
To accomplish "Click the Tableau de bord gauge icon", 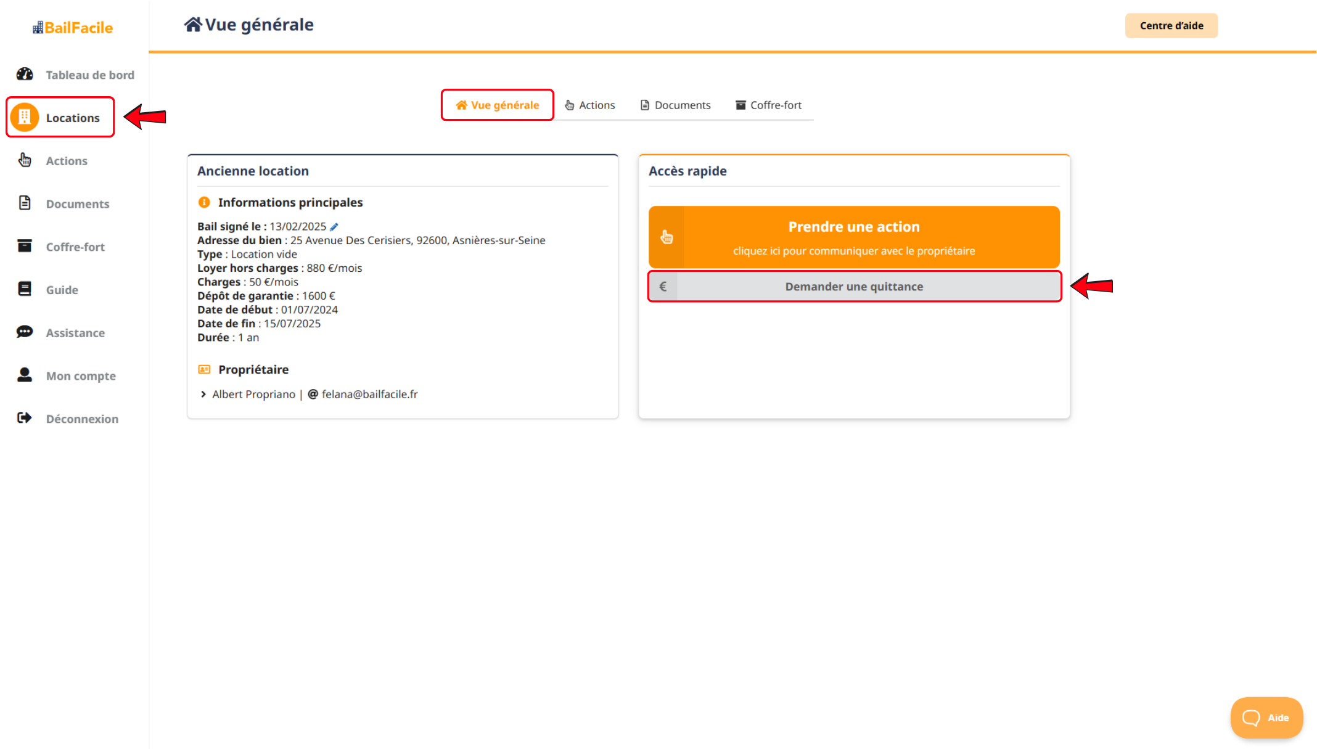I will pos(25,75).
